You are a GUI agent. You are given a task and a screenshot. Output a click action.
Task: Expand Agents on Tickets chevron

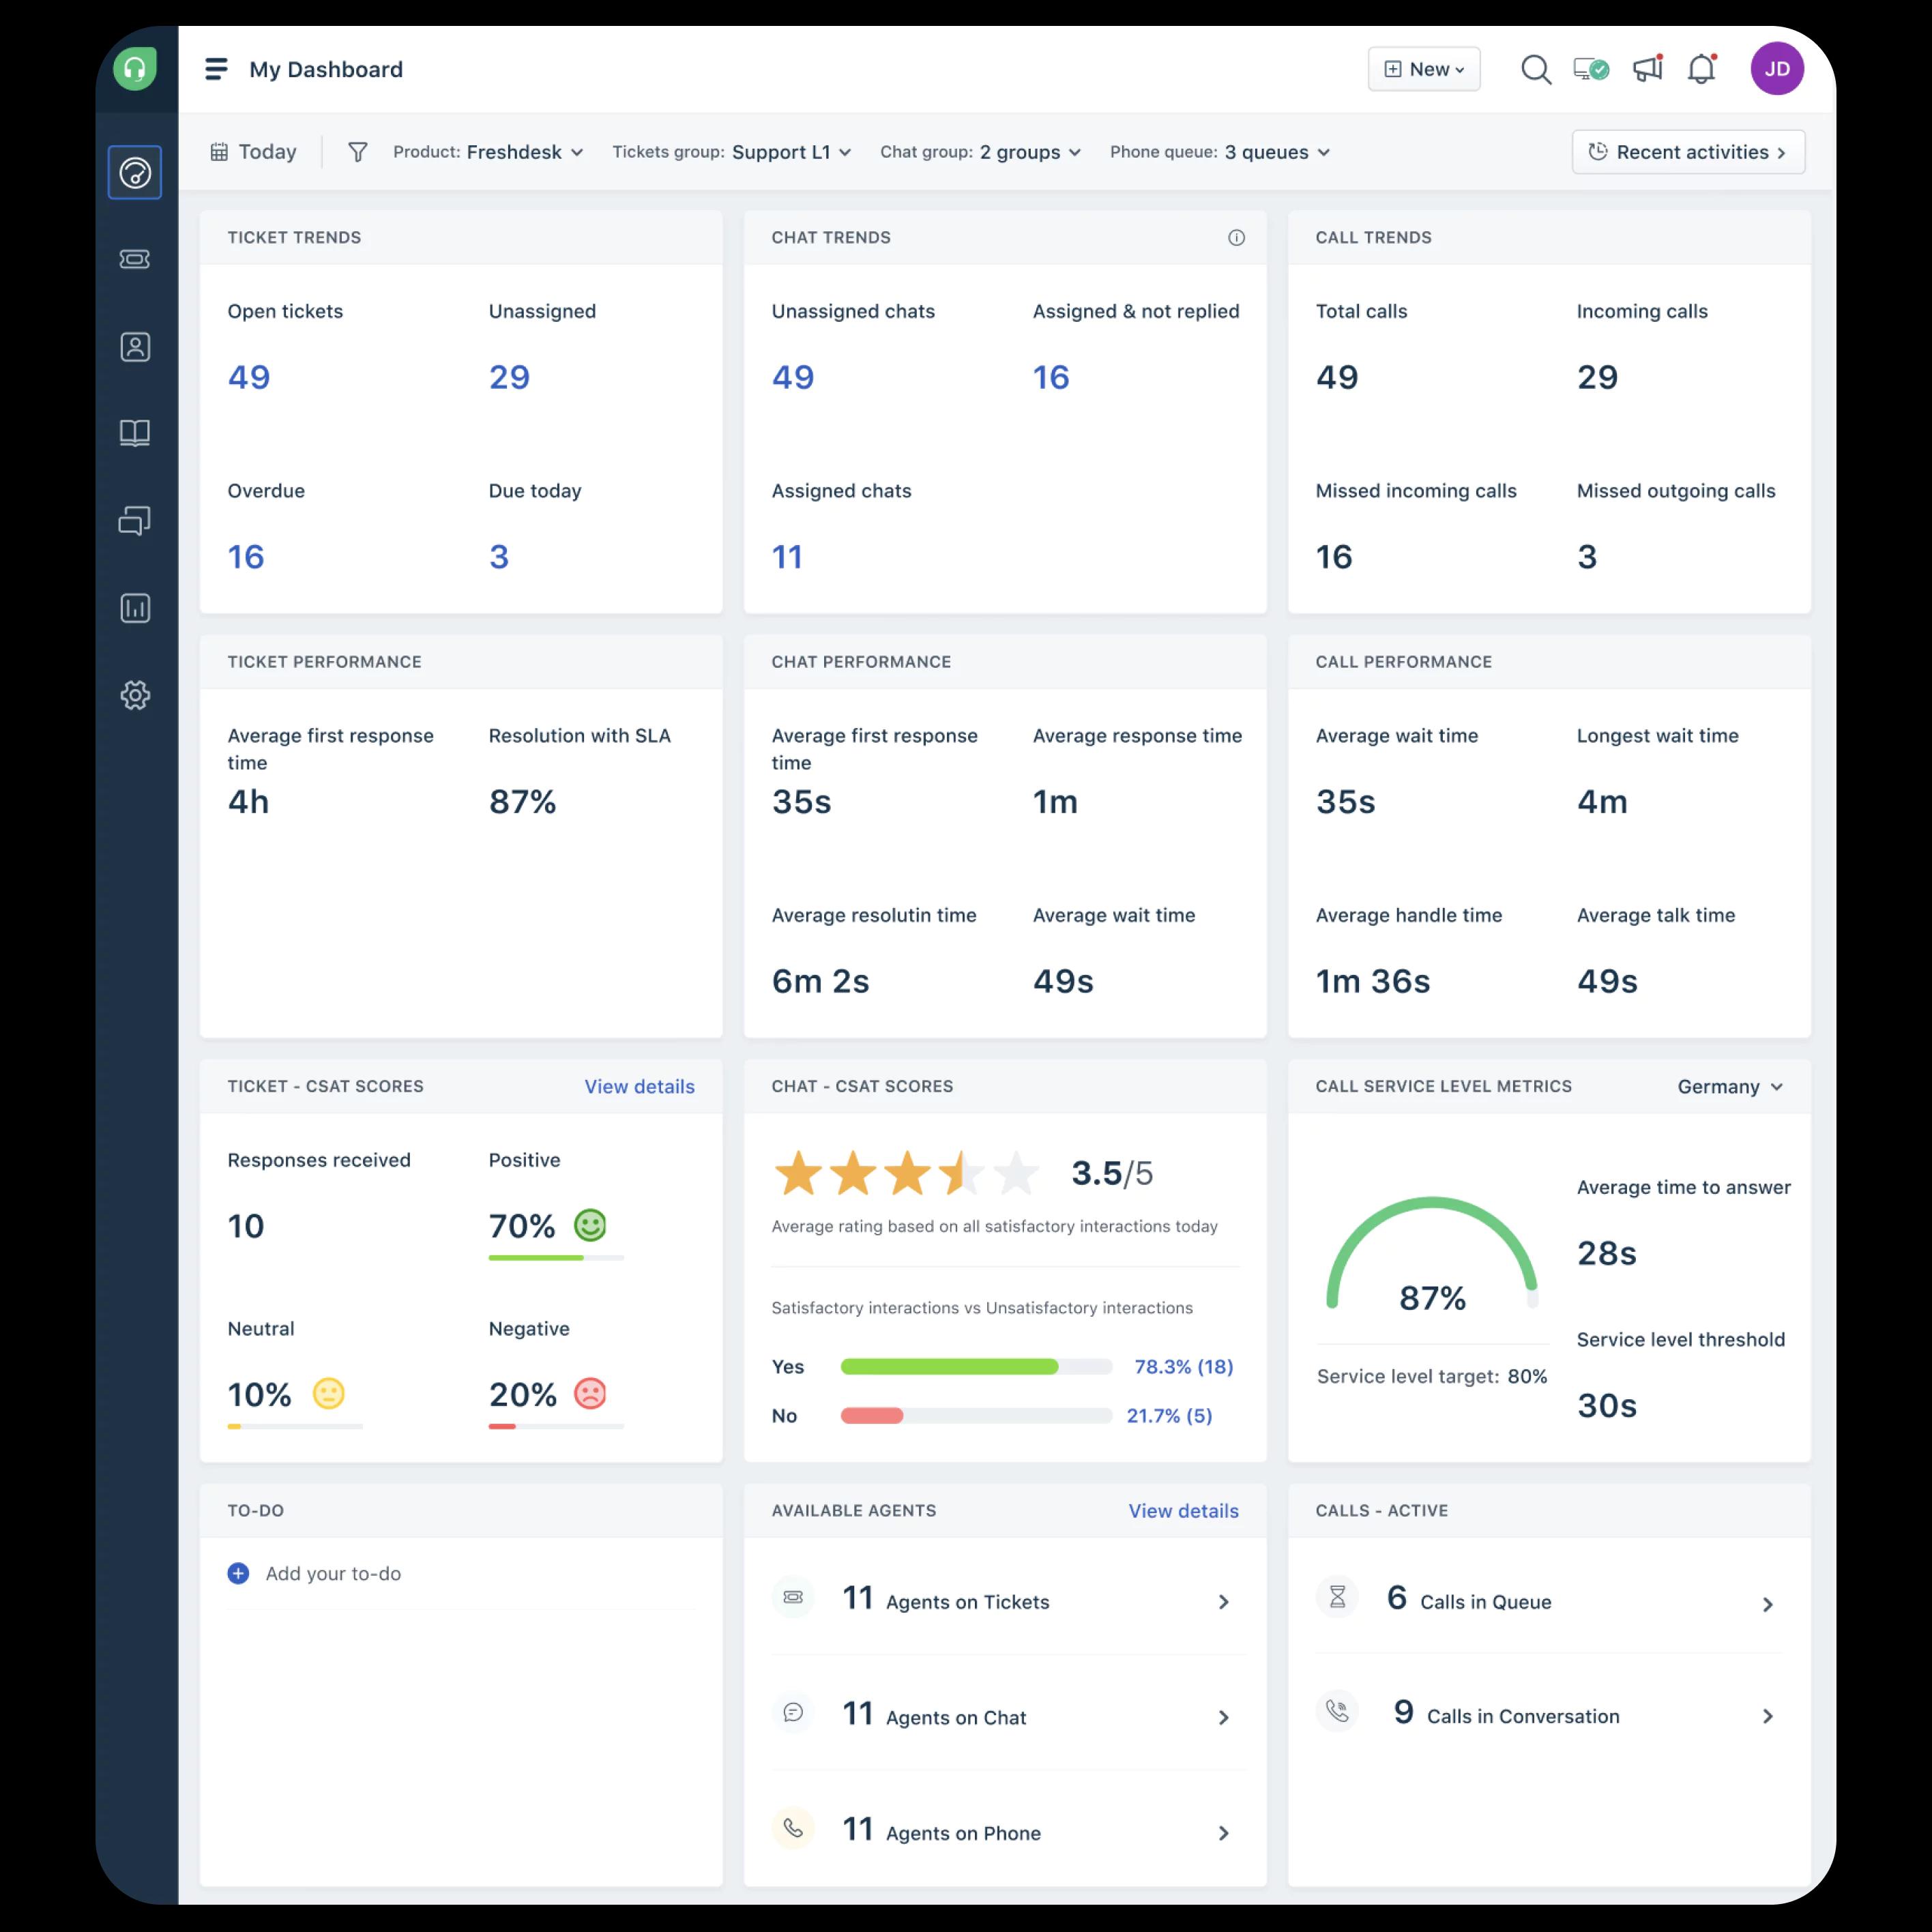click(1223, 1602)
